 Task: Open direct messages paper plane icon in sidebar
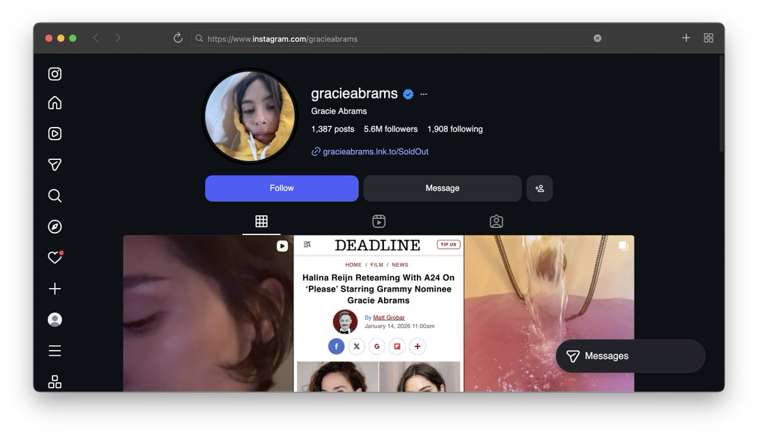(55, 164)
